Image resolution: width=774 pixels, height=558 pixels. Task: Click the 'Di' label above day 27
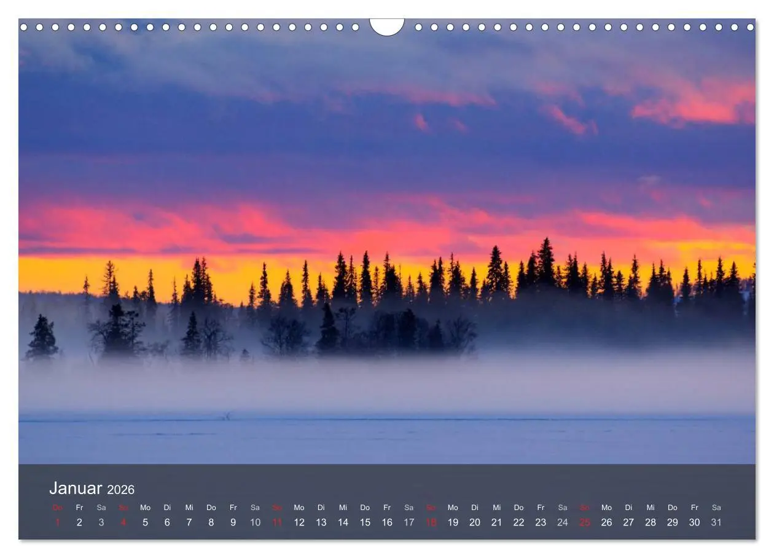(628, 508)
